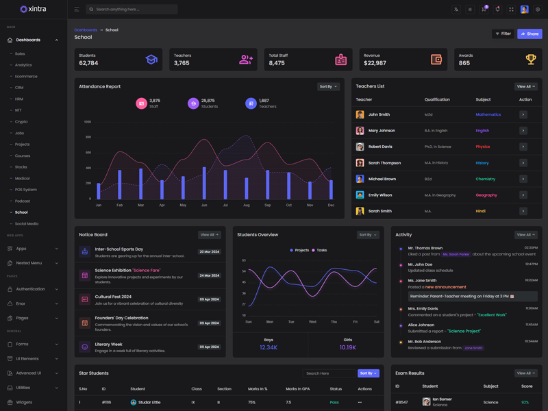Viewport: 548px width, 411px height.
Task: Toggle fullscreen mode
Action: coord(511,10)
